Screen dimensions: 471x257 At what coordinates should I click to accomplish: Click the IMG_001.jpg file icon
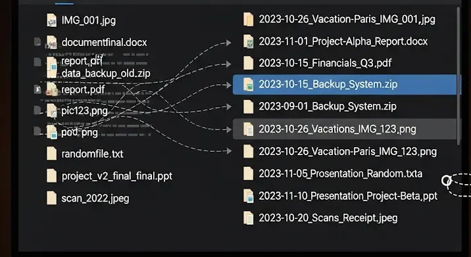pyautogui.click(x=52, y=20)
